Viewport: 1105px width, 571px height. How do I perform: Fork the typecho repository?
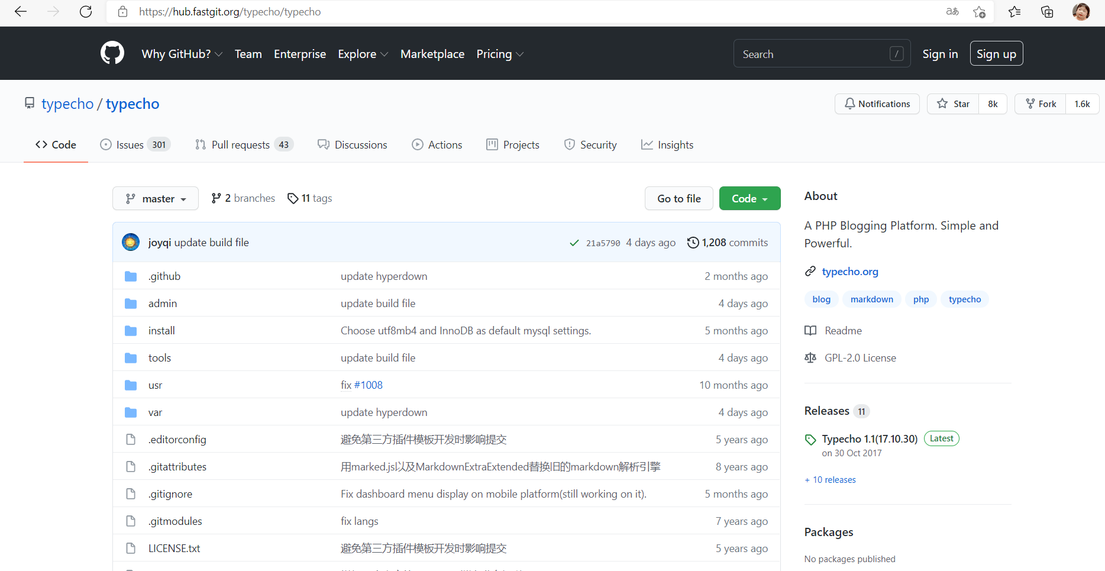point(1041,104)
